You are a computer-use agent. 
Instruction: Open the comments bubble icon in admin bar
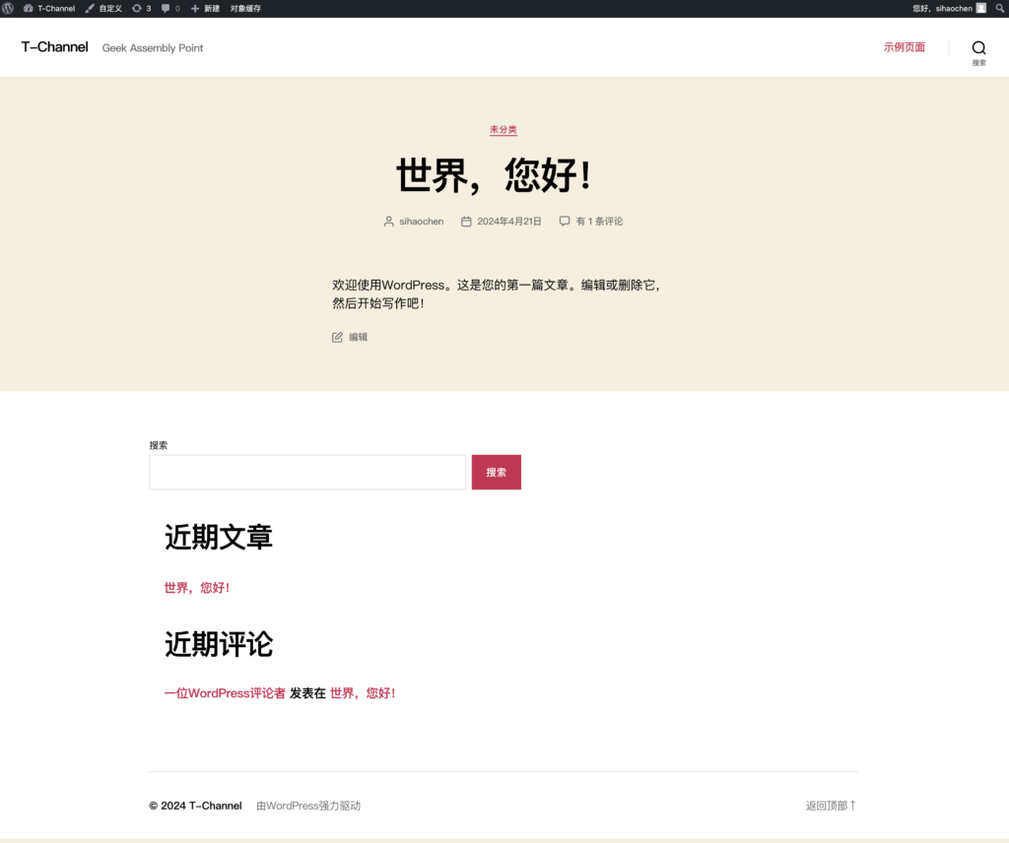coord(169,8)
